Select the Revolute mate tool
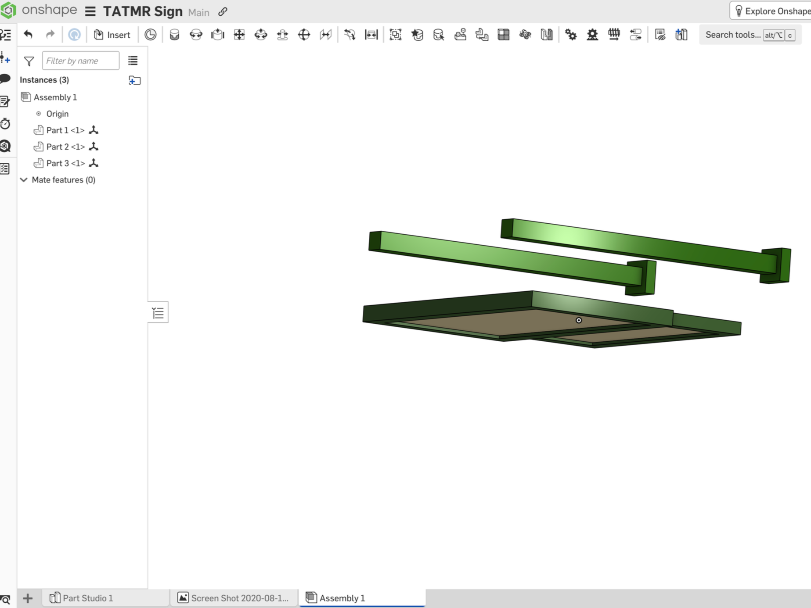Image resolution: width=811 pixels, height=608 pixels. pos(196,34)
